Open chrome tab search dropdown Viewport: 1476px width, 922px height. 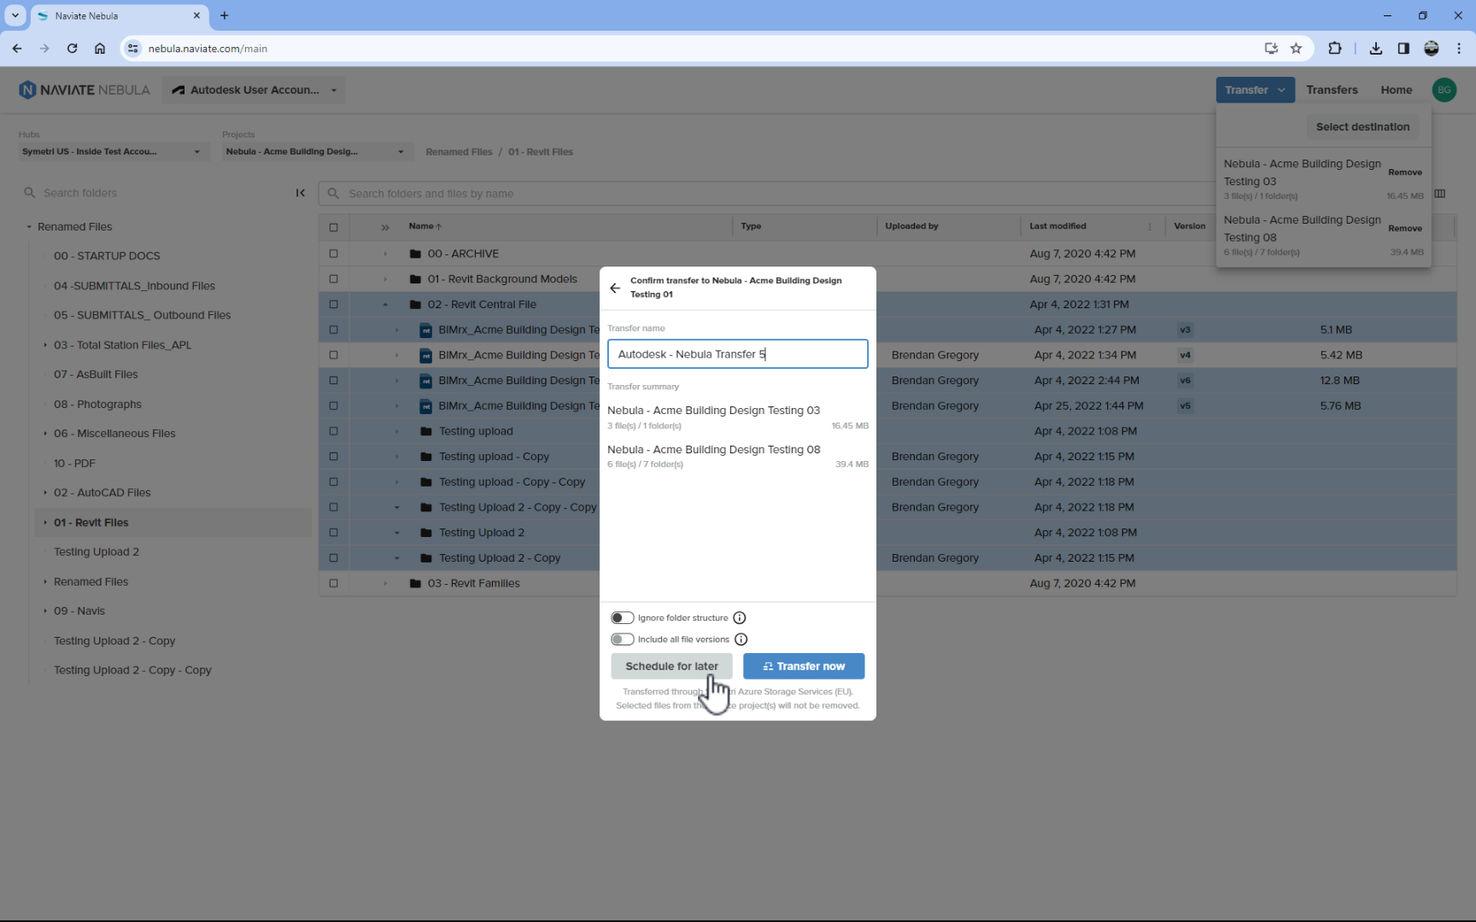[x=15, y=15]
